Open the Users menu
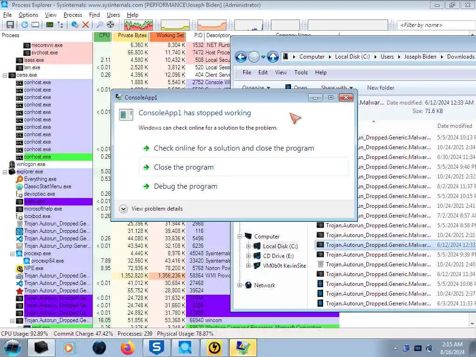The height and width of the screenshot is (357, 476). (x=113, y=15)
